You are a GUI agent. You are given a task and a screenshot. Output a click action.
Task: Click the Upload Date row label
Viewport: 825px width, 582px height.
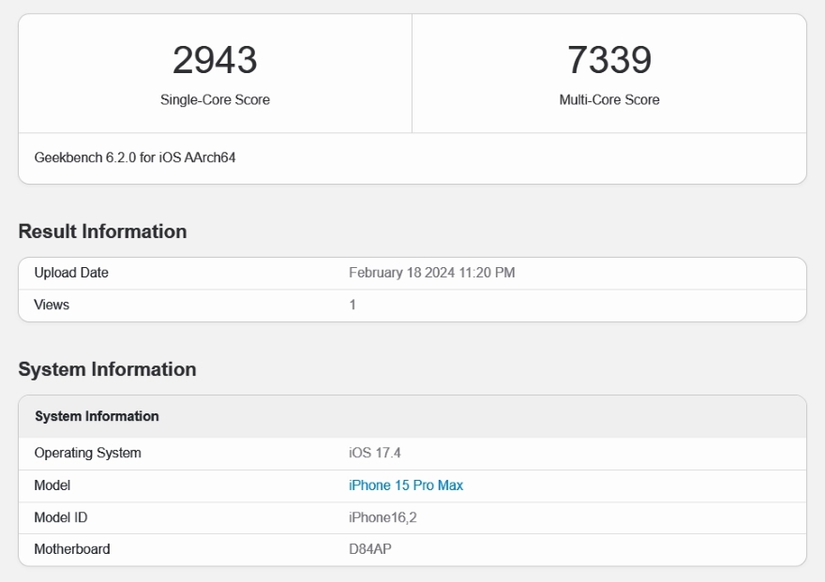point(71,273)
